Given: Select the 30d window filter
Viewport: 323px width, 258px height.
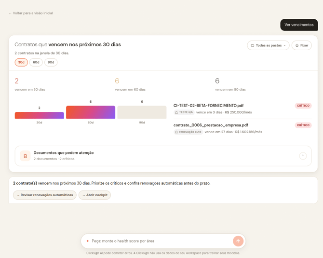Looking at the screenshot, I should [21, 62].
